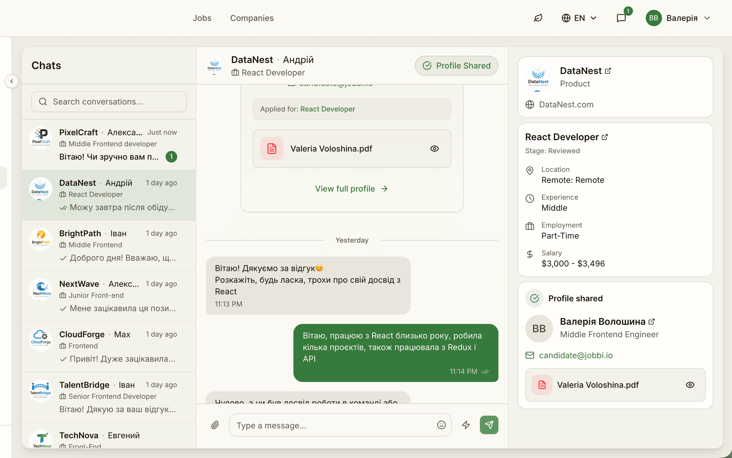Click the PixelCraft logo in the chat list
Image resolution: width=732 pixels, height=458 pixels.
41,138
